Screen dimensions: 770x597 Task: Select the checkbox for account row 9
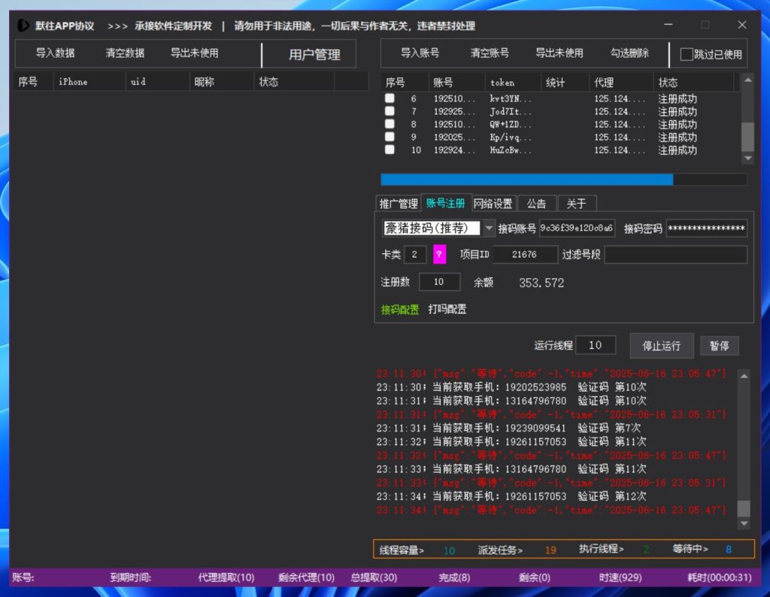(x=390, y=137)
